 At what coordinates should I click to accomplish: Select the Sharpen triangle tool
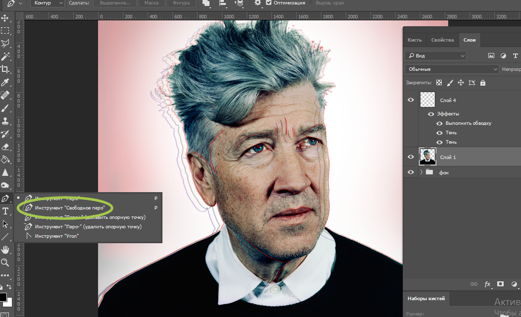[5, 172]
